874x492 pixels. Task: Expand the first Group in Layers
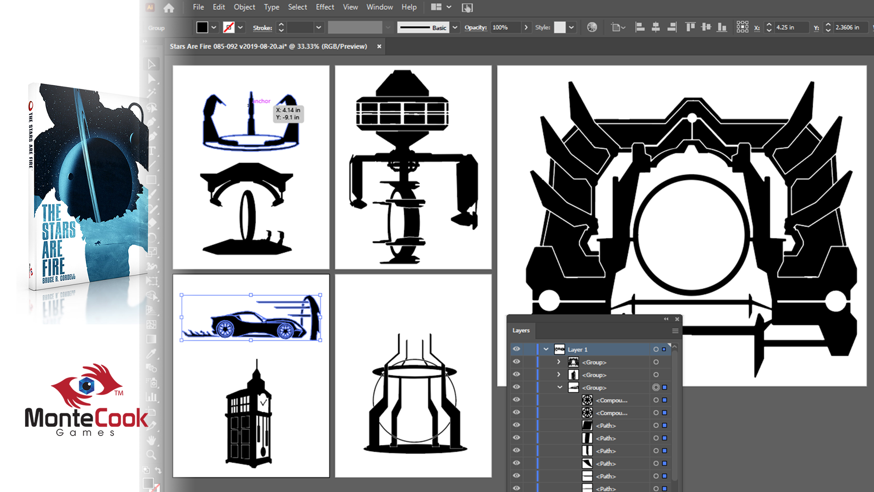(x=559, y=362)
